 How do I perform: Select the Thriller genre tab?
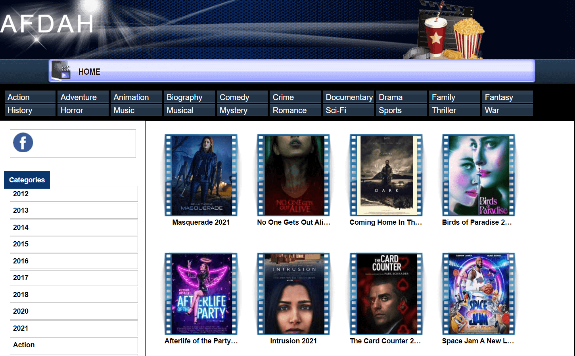click(x=454, y=110)
